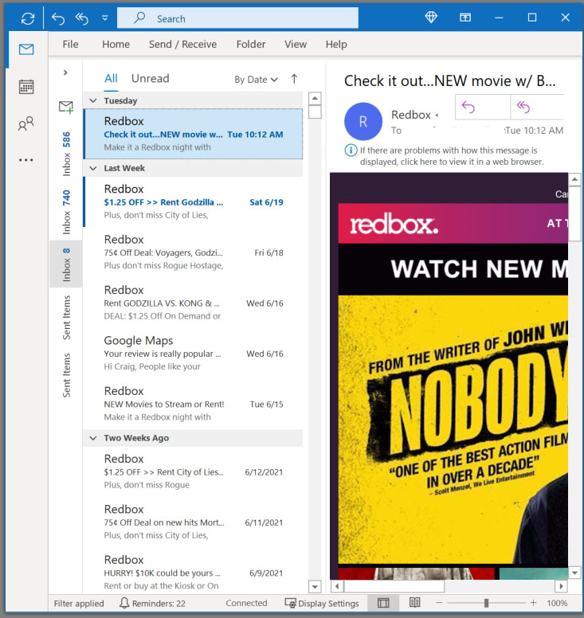The height and width of the screenshot is (618, 584).
Task: Open the upper Sent Items folder
Action: [66, 318]
